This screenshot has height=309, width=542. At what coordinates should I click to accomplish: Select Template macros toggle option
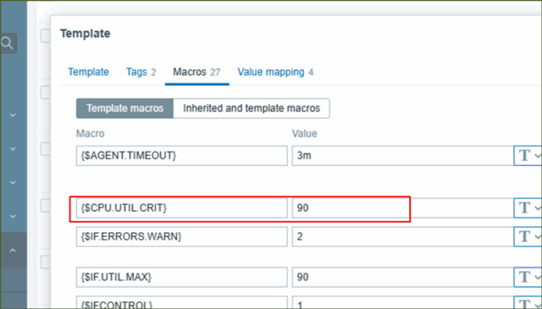pyautogui.click(x=124, y=108)
